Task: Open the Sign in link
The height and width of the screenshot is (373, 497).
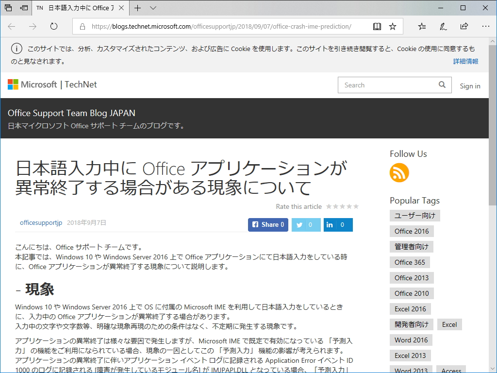Action: (470, 86)
